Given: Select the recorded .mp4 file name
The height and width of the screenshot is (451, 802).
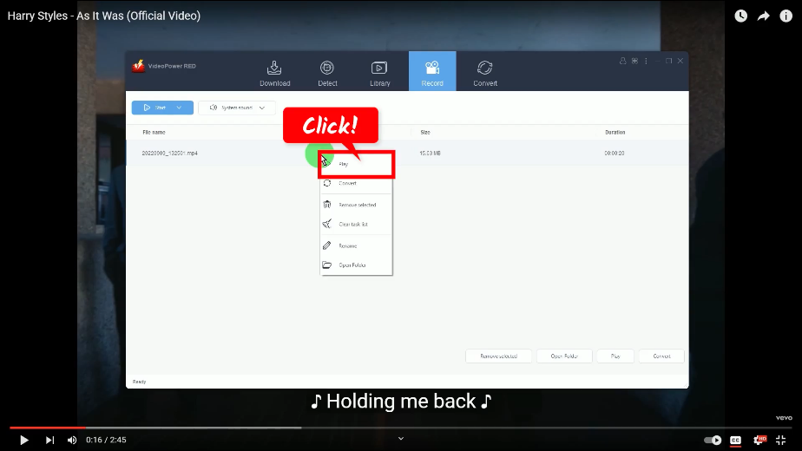Looking at the screenshot, I should (x=169, y=153).
